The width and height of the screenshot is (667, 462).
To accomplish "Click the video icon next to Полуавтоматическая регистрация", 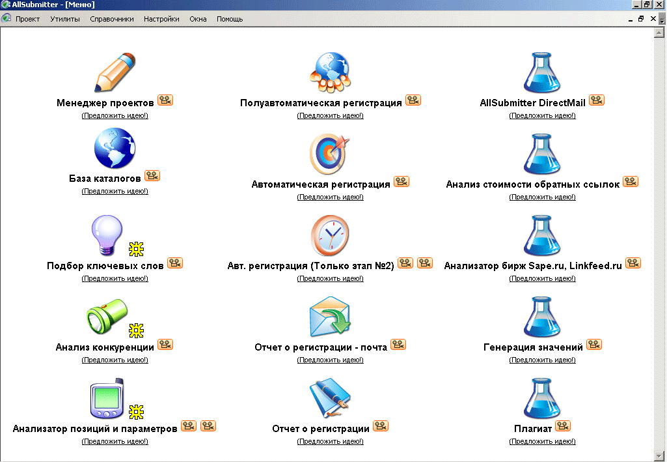I will point(413,100).
